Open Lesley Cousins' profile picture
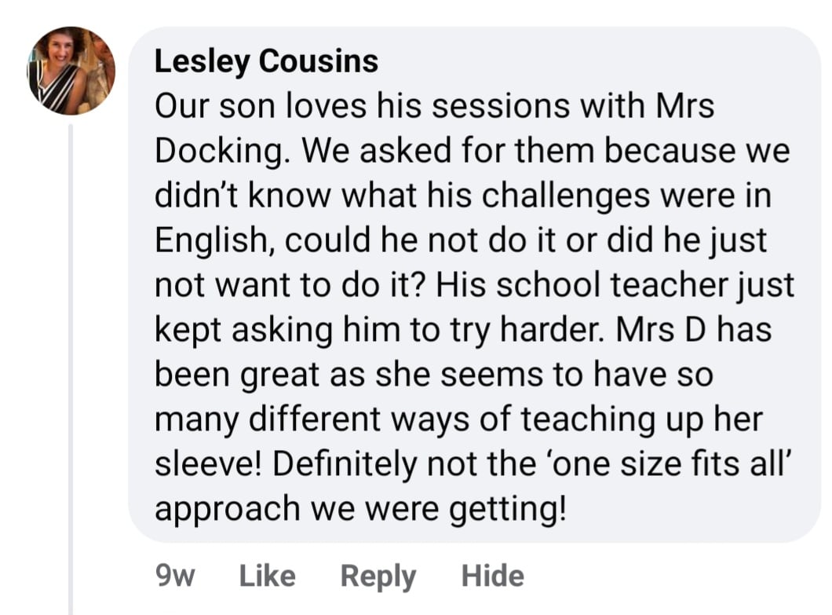The image size is (832, 615). click(x=71, y=71)
